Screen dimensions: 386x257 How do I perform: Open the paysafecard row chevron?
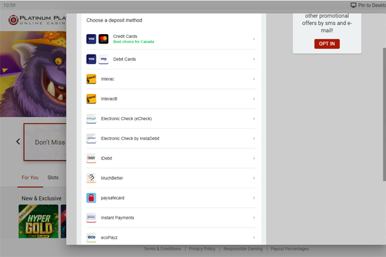point(254,198)
